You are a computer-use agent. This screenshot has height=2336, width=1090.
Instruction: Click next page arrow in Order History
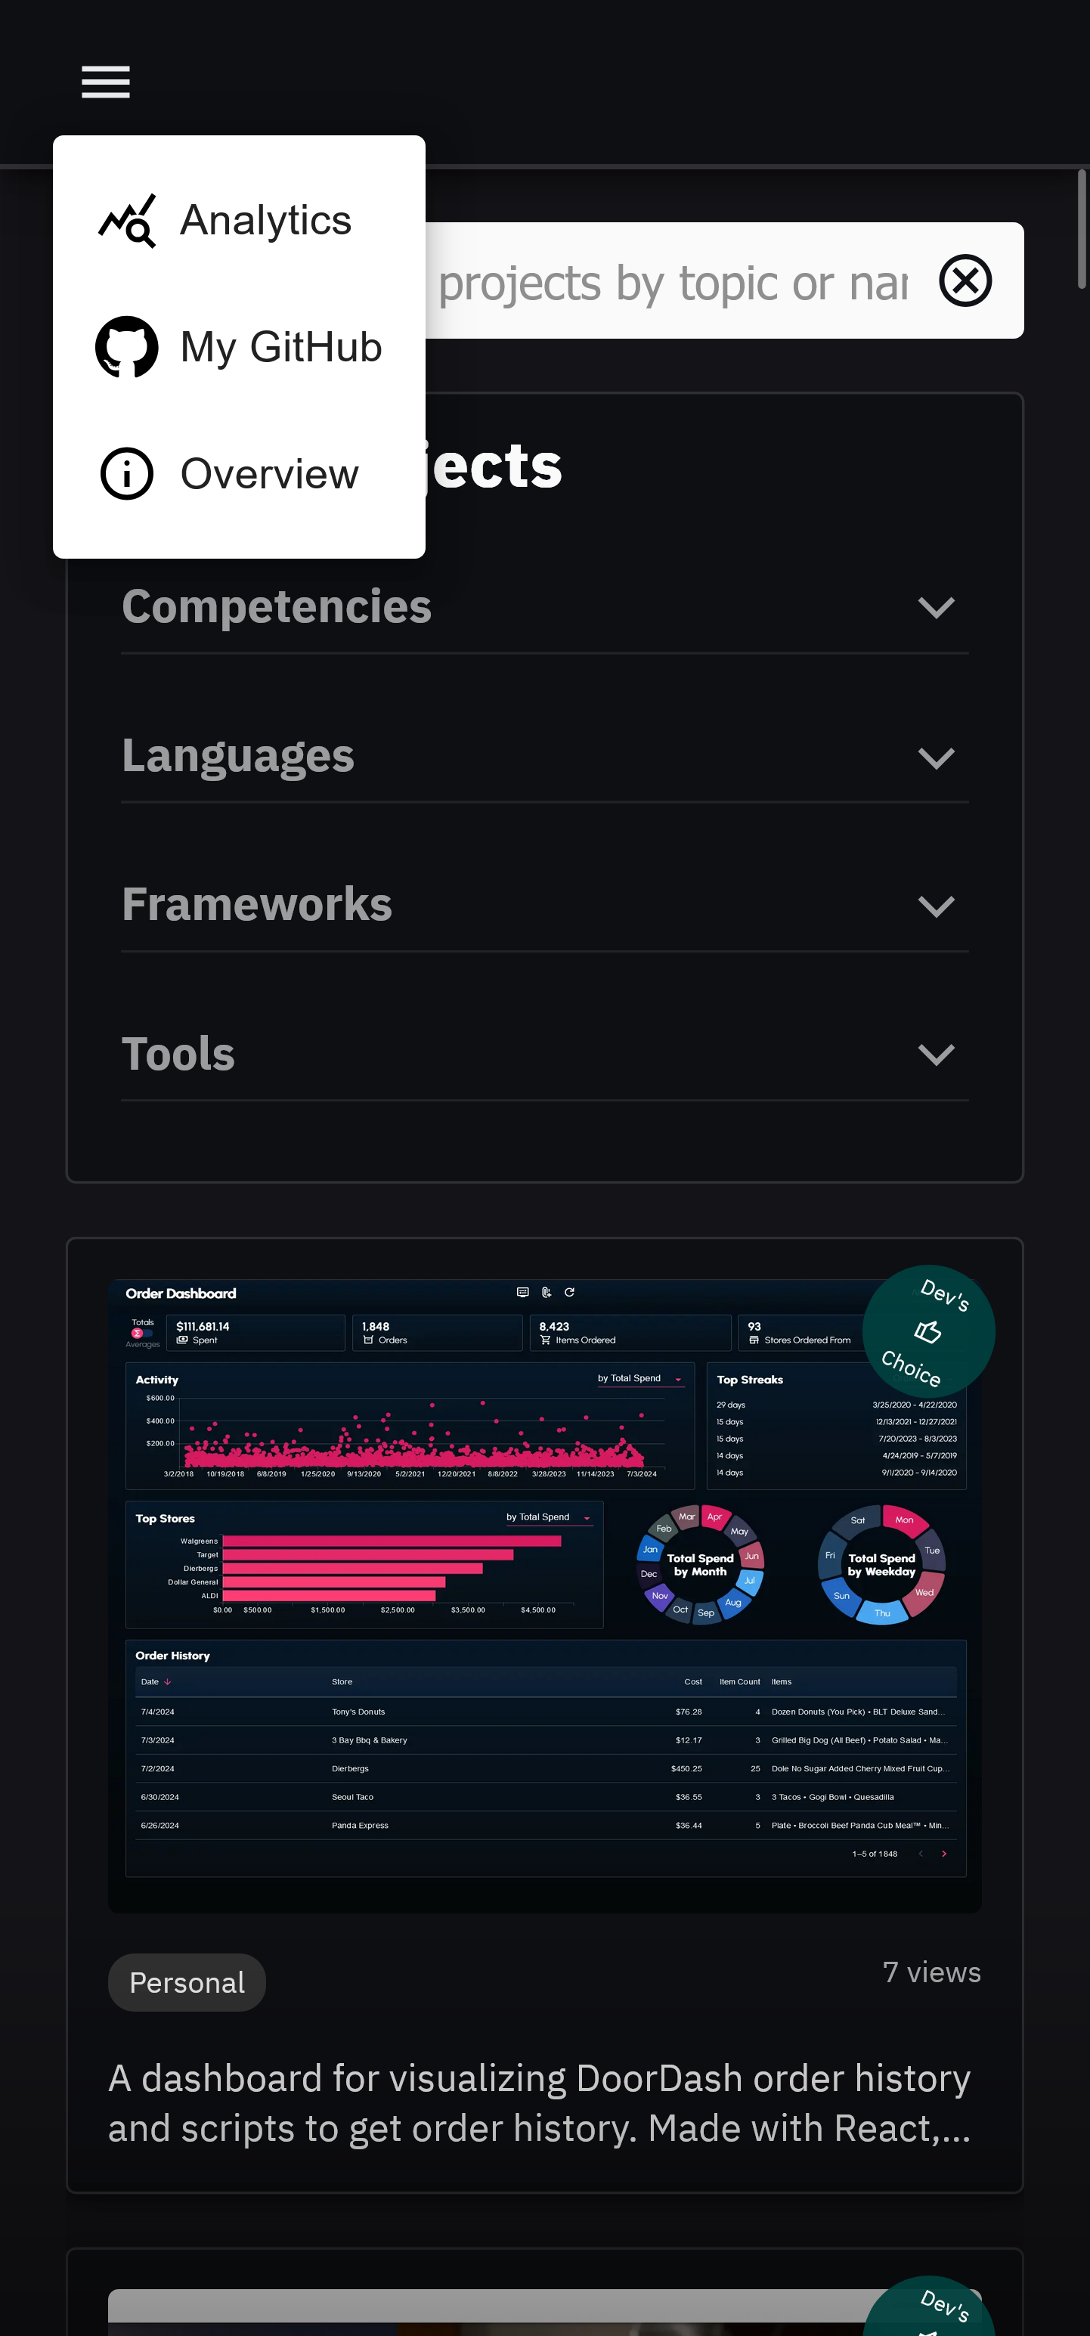tap(944, 1854)
